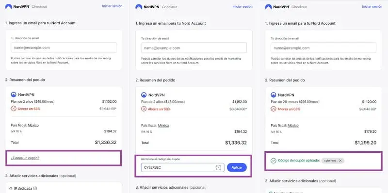Click Iniciar sesión in the rightmost checkout header
Viewport: 388px width, 193px height.
[x=372, y=7]
